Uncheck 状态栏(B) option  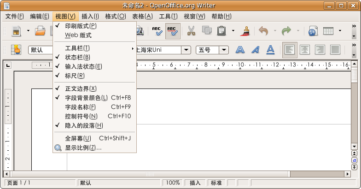pyautogui.click(x=95, y=57)
